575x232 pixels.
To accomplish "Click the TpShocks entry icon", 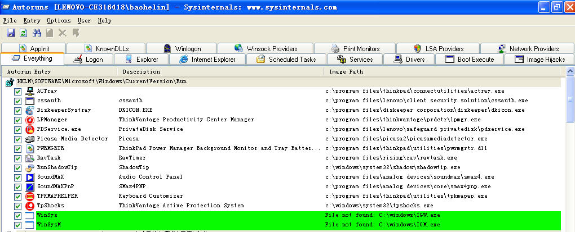I will click(30, 206).
